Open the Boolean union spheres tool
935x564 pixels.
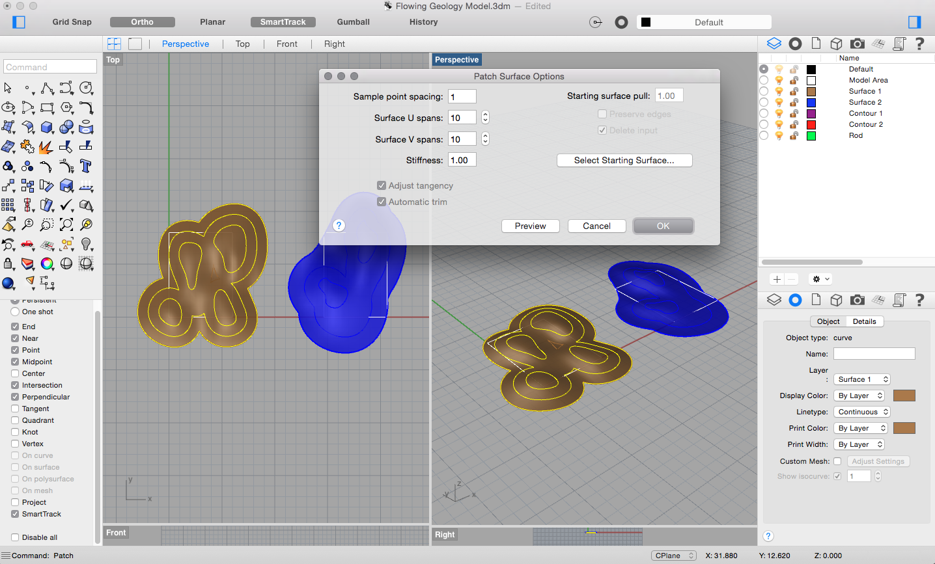pos(66,127)
